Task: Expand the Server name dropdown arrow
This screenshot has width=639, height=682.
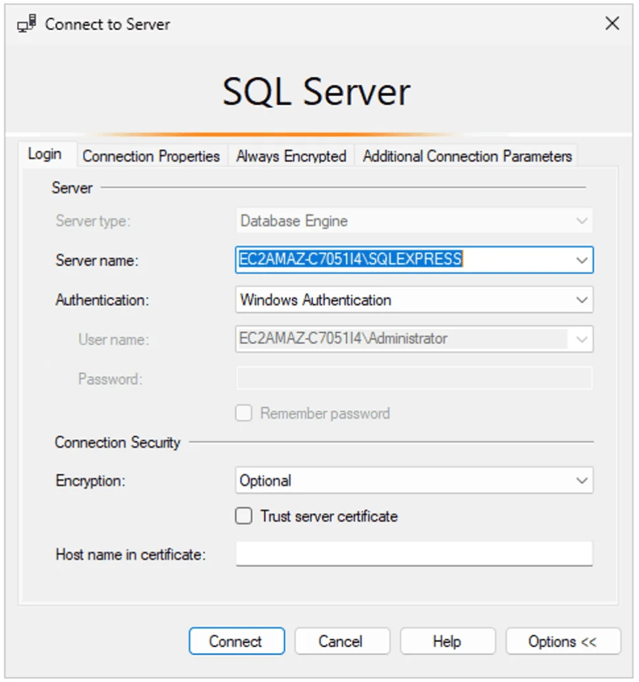Action: (582, 260)
